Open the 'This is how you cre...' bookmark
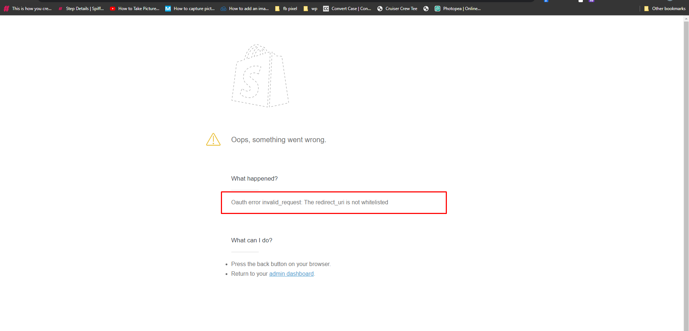This screenshot has height=331, width=689. pos(28,9)
